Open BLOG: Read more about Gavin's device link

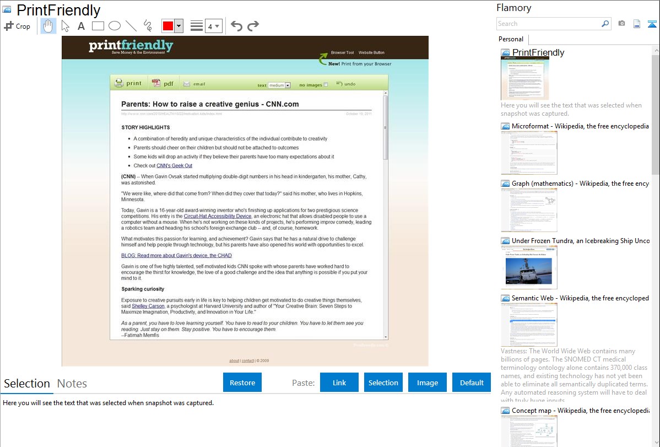point(176,255)
